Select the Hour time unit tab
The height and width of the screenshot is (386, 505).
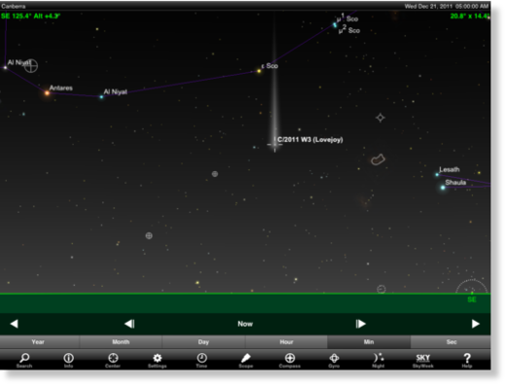286,342
